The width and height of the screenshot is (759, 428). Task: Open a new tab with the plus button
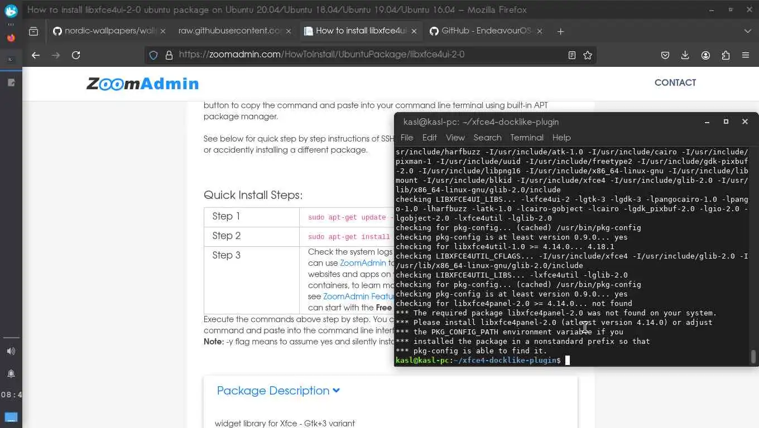point(561,31)
